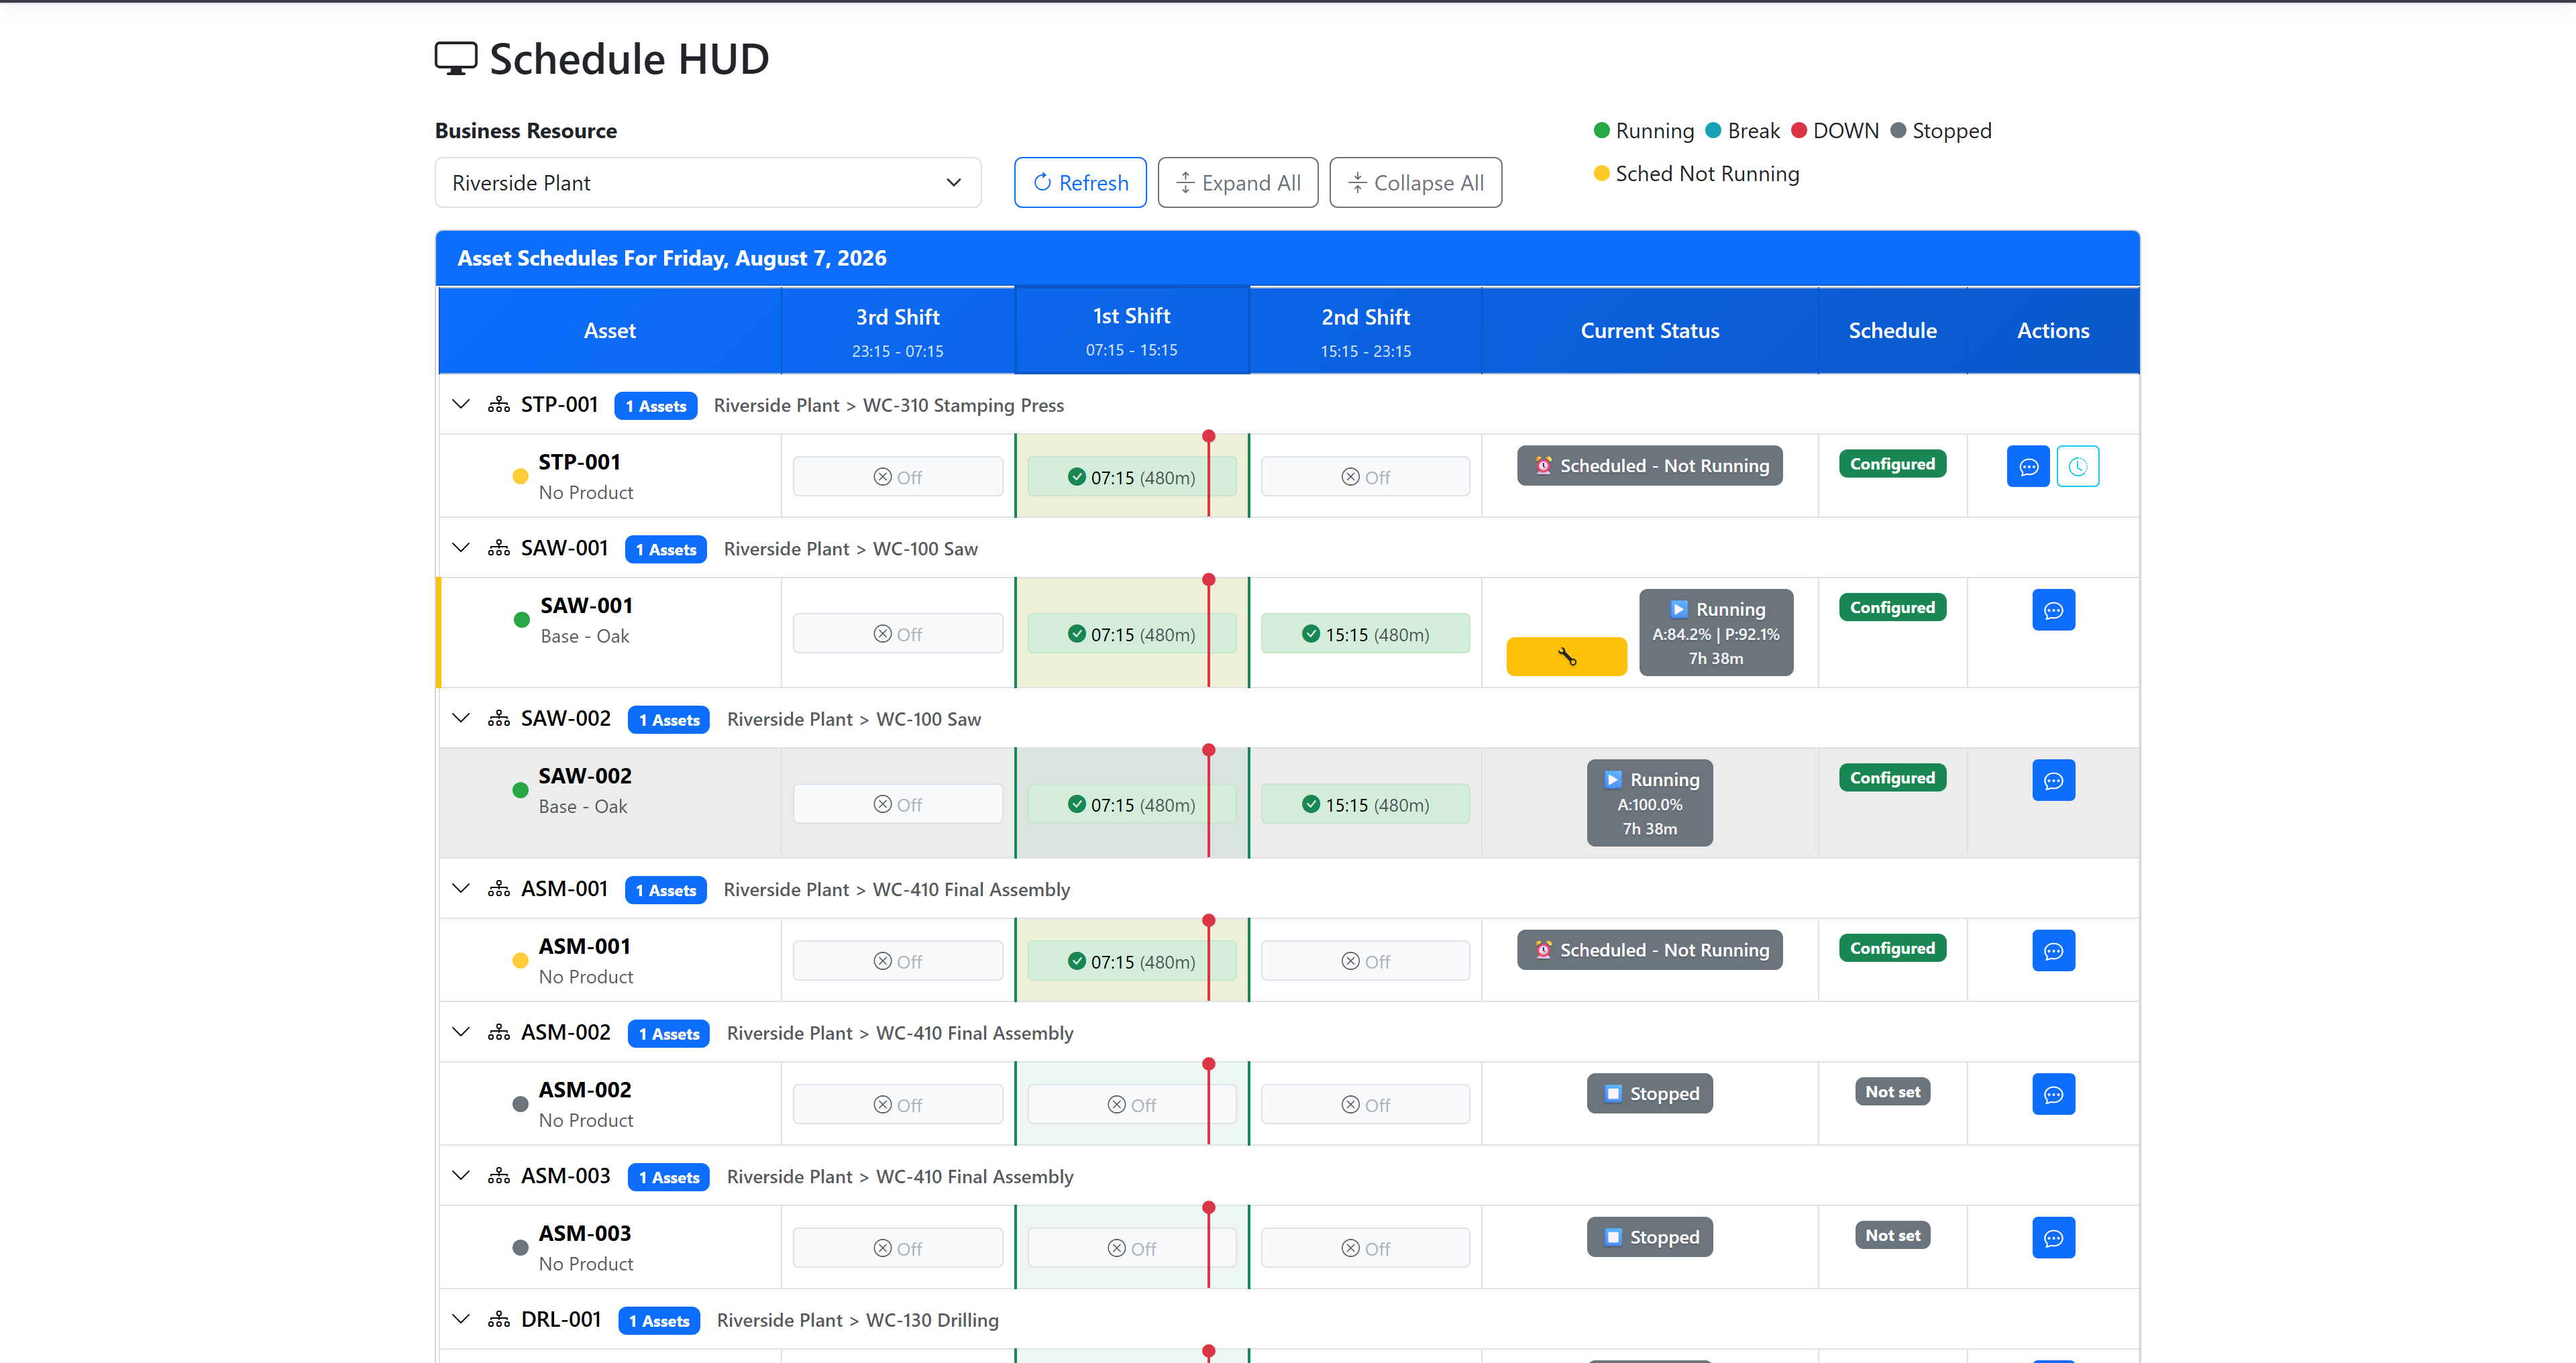The height and width of the screenshot is (1363, 2576).
Task: Click the monitor icon next to Schedule HUD
Action: pyautogui.click(x=456, y=58)
